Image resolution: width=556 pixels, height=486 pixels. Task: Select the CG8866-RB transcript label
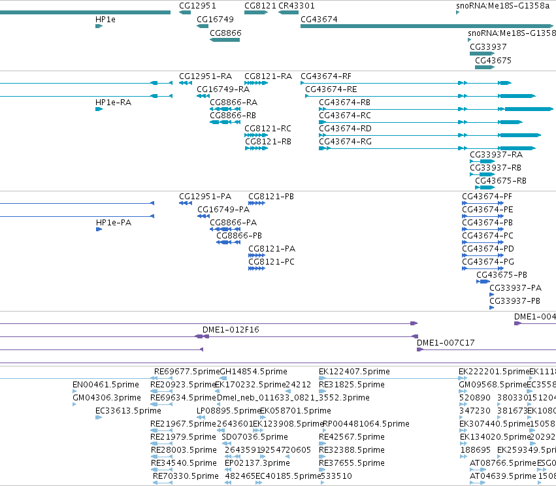pos(233,116)
